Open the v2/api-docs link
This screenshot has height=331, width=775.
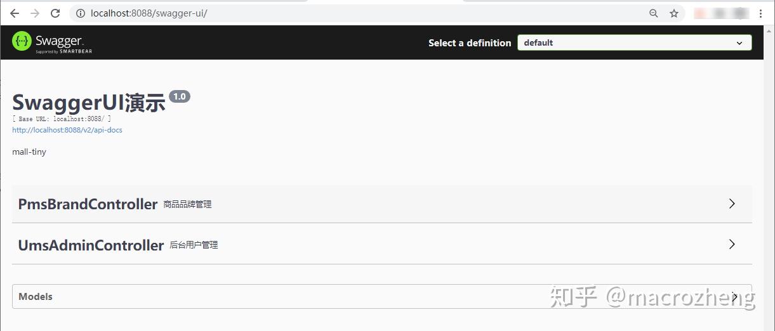67,130
